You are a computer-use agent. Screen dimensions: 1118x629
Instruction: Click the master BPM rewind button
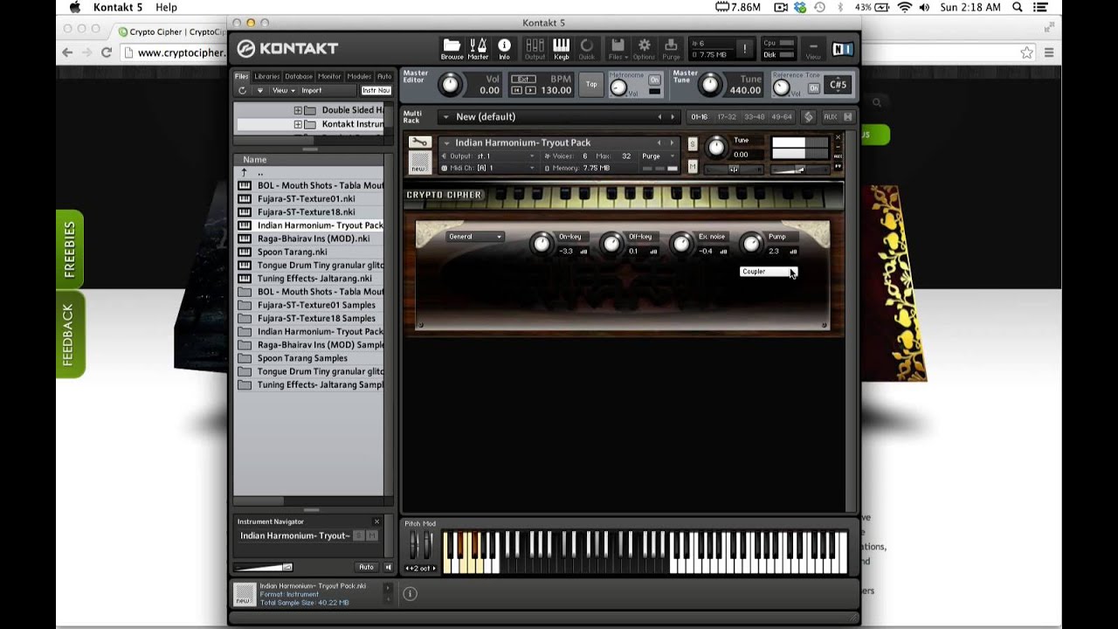(516, 90)
